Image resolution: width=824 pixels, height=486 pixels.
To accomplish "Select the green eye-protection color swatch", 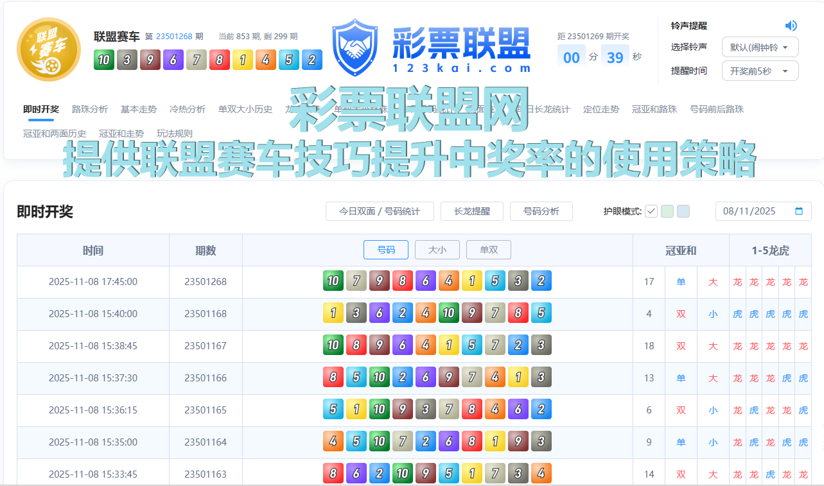I will point(667,211).
